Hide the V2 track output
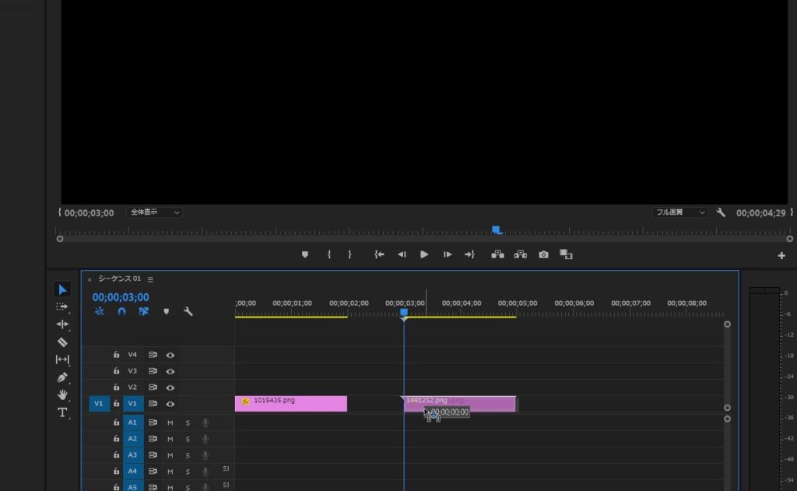This screenshot has height=491, width=797. tap(170, 388)
